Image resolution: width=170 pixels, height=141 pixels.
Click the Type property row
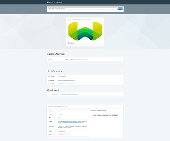point(68,118)
